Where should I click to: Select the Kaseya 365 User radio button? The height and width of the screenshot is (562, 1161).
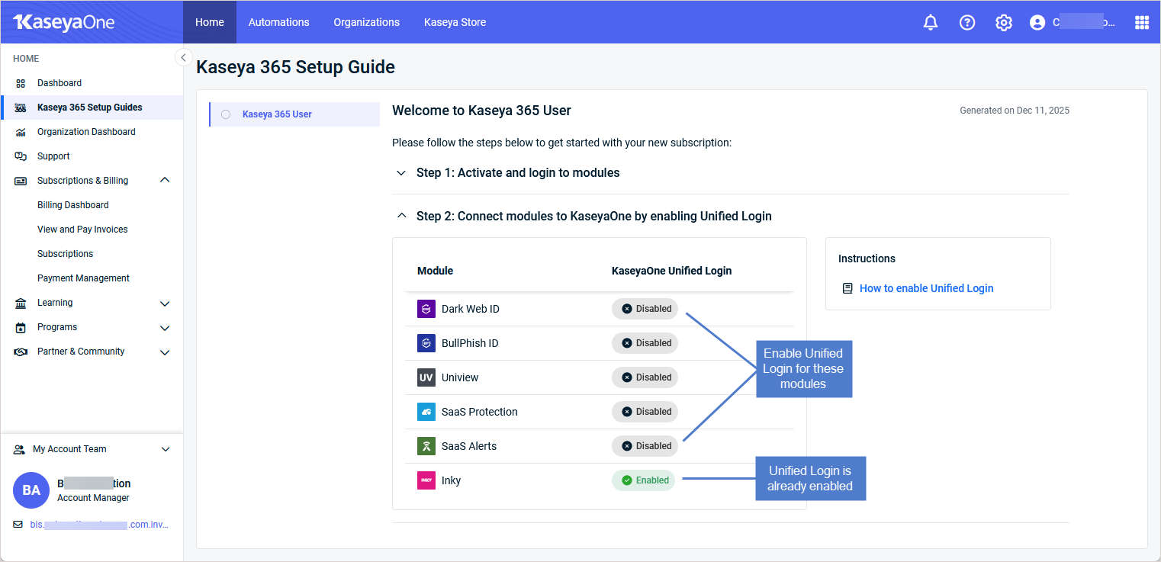tap(226, 114)
